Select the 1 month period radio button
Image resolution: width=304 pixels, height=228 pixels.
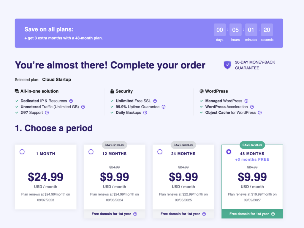click(x=22, y=152)
